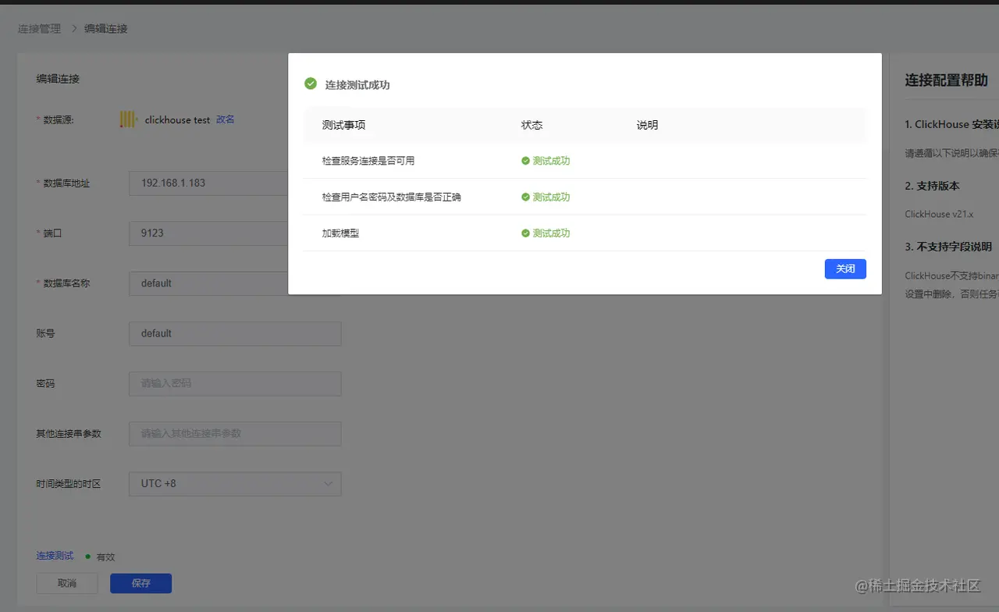Click 改名 to rename the data source

point(226,119)
